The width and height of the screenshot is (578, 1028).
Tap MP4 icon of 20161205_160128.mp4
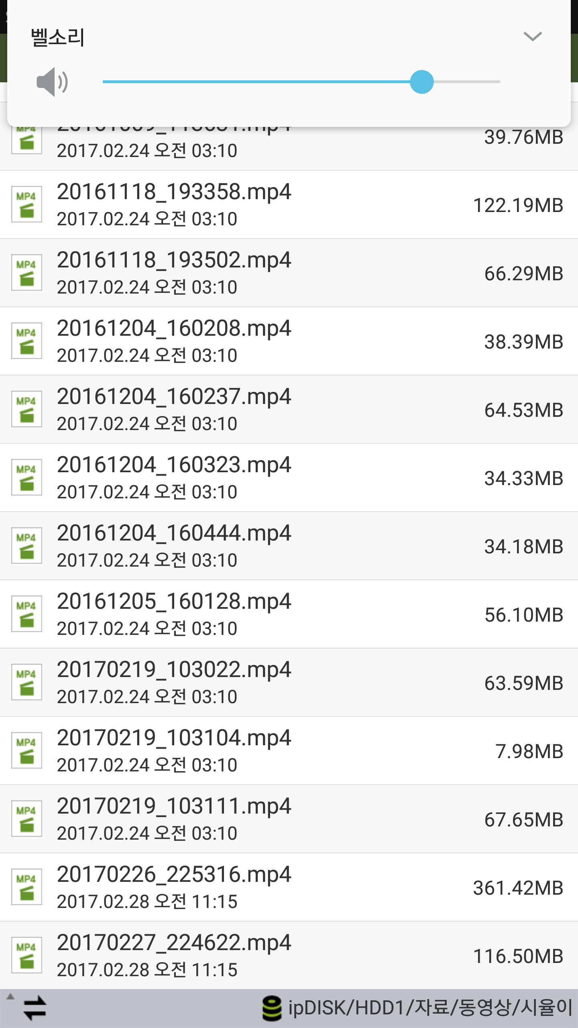click(x=26, y=614)
